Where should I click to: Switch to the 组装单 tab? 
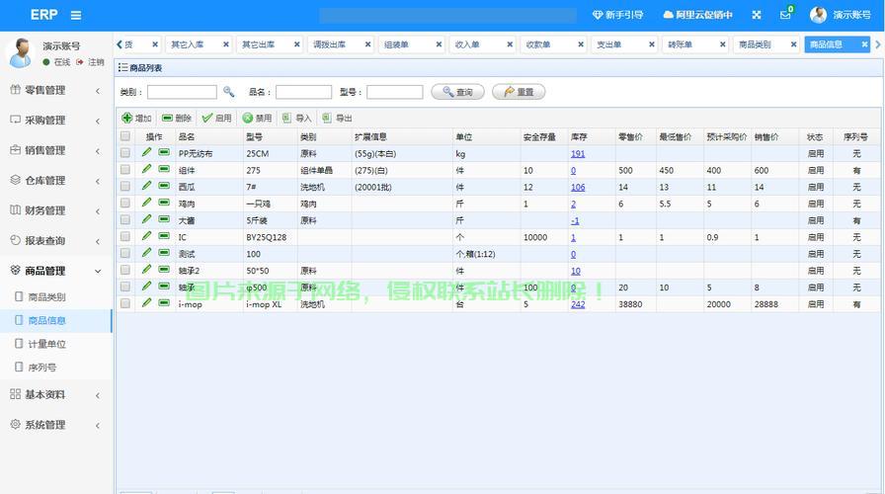tap(396, 44)
